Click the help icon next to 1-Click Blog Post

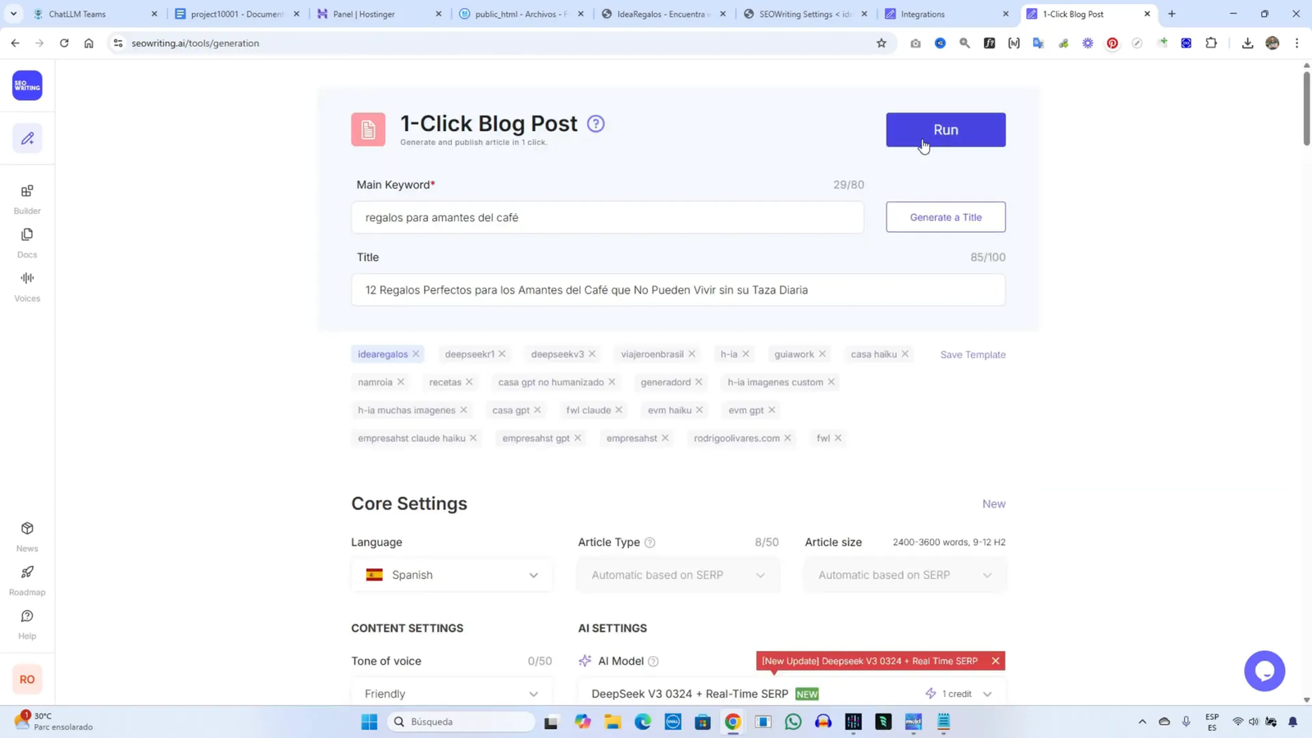pyautogui.click(x=596, y=123)
